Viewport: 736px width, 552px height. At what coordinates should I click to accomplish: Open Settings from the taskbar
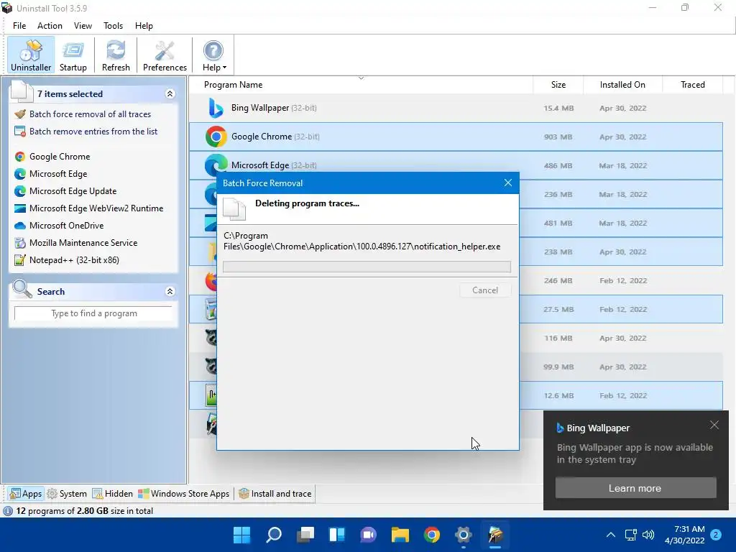coord(463,535)
